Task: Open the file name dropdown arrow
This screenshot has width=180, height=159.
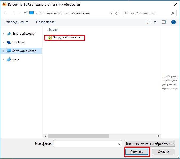Action: 119,144
